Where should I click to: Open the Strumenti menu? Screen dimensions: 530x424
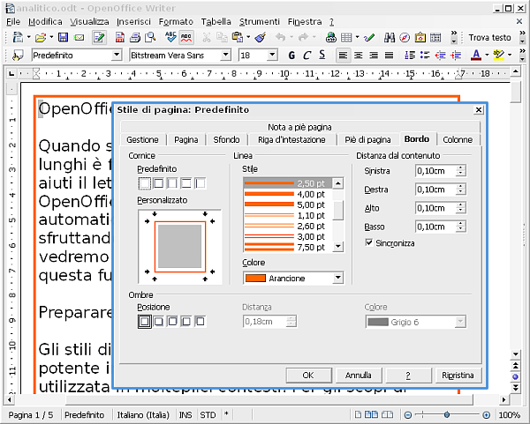pos(260,21)
